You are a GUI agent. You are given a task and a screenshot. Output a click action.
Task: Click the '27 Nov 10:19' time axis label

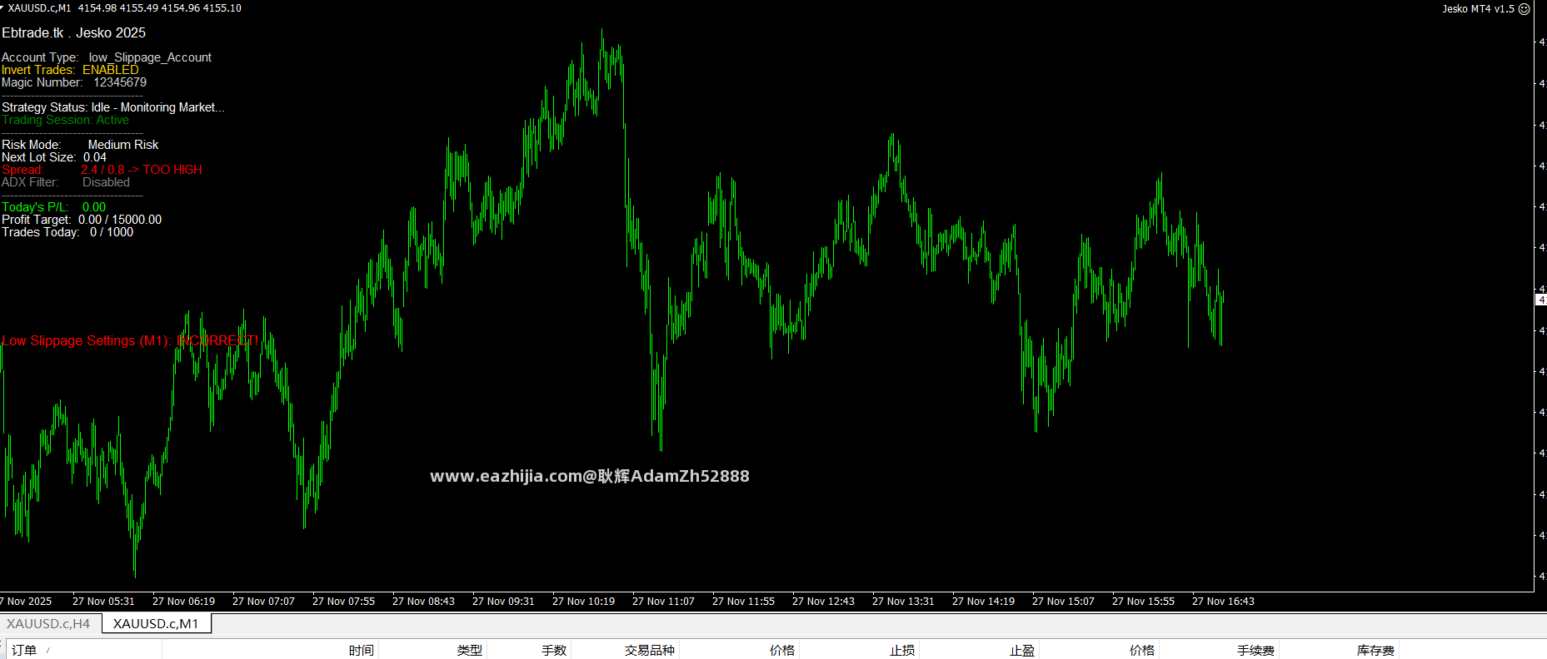[x=583, y=602]
